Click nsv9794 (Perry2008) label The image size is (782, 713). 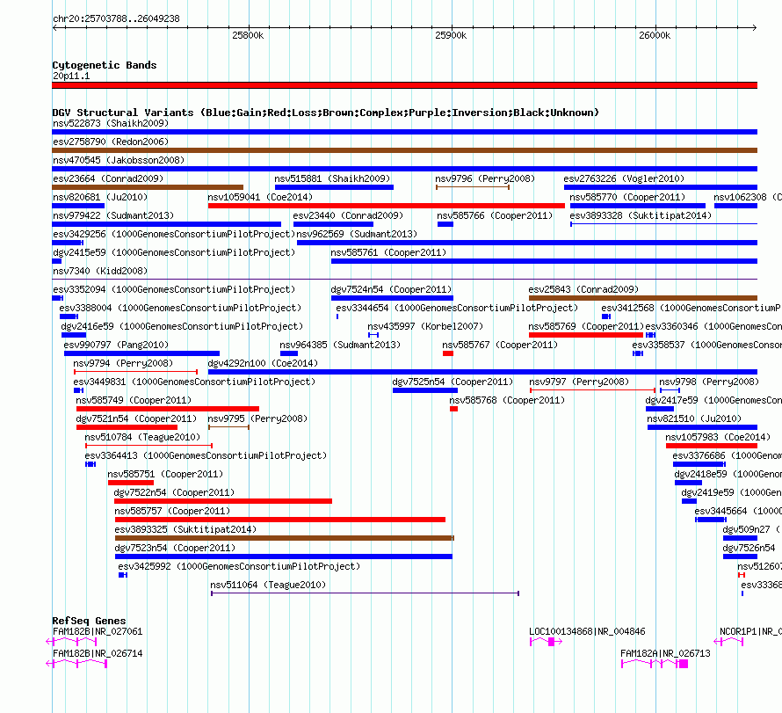123,363
